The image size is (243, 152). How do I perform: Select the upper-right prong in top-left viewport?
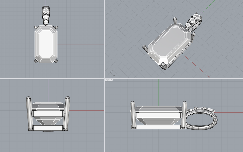pos(56,27)
